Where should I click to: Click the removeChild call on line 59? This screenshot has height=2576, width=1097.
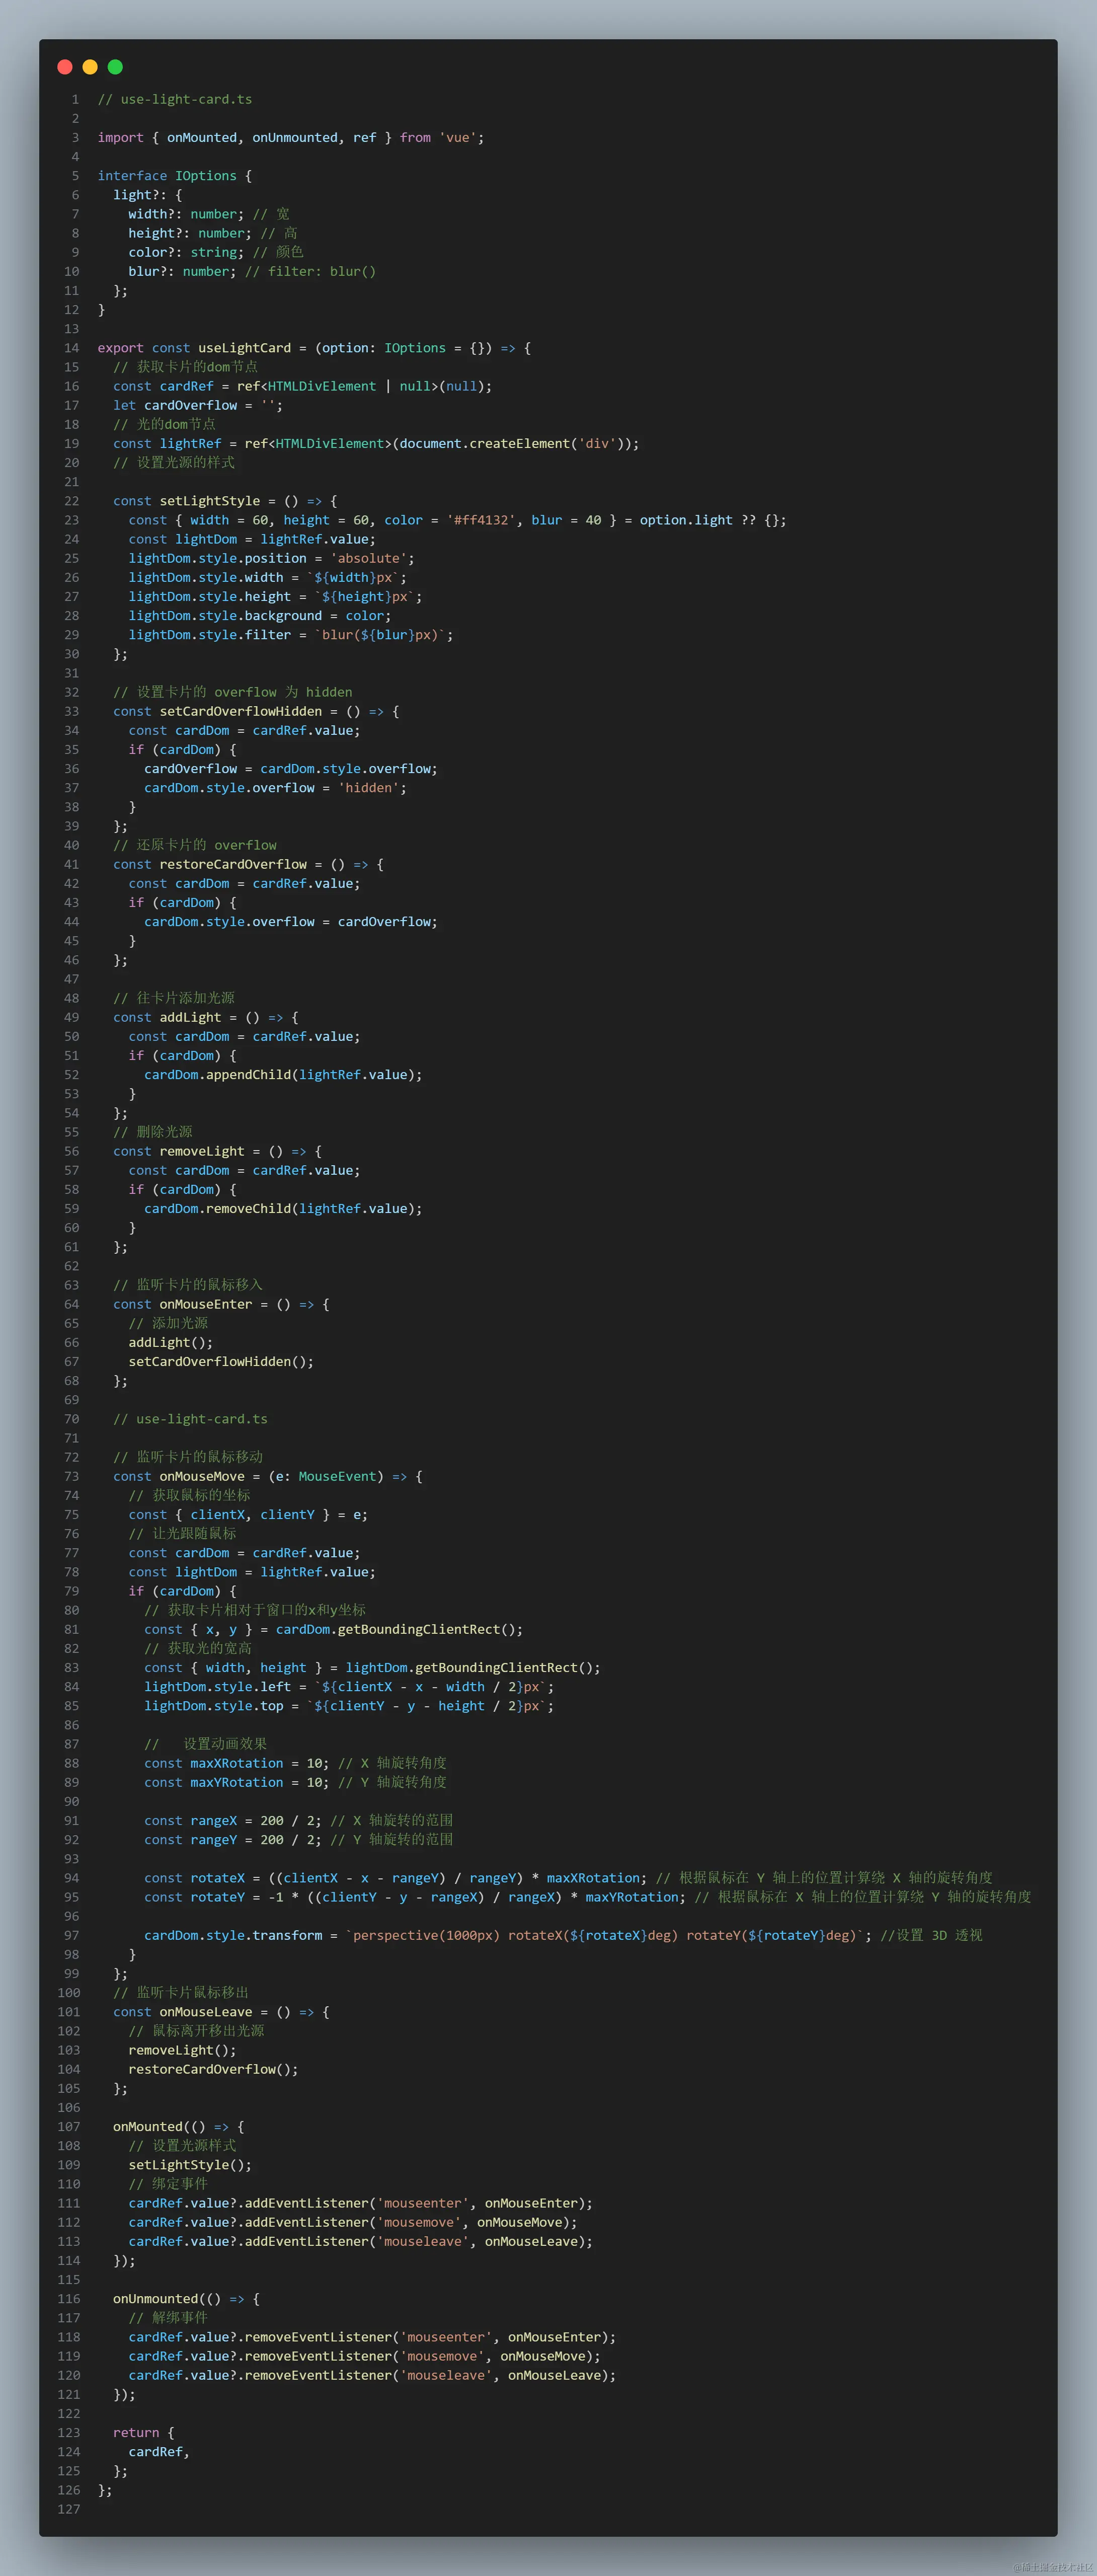pos(248,1208)
